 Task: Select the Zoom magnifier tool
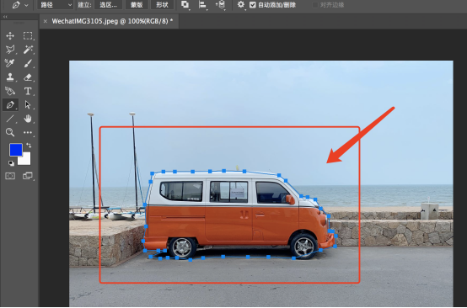pyautogui.click(x=10, y=132)
